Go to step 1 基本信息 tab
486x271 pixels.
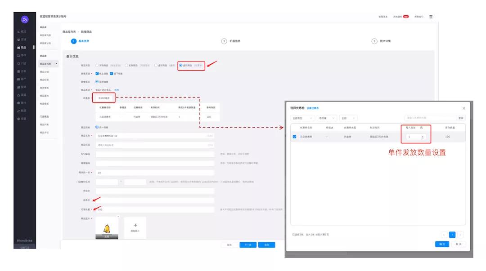point(80,41)
